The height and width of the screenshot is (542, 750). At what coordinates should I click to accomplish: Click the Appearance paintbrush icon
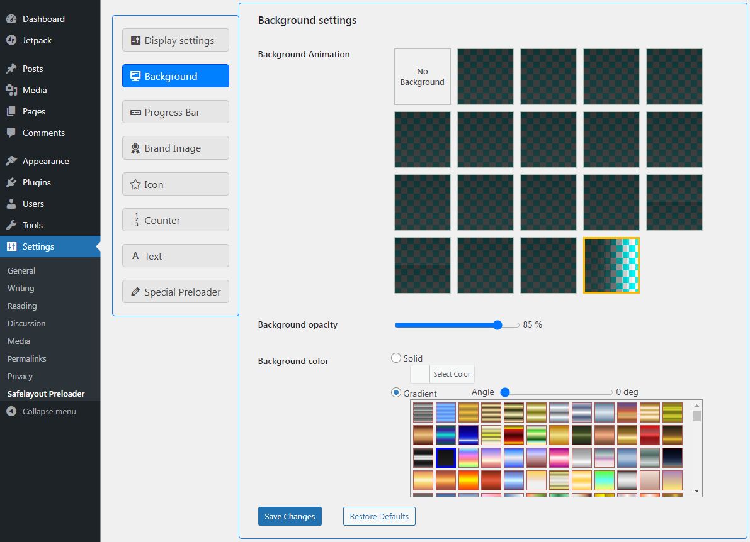pos(11,161)
